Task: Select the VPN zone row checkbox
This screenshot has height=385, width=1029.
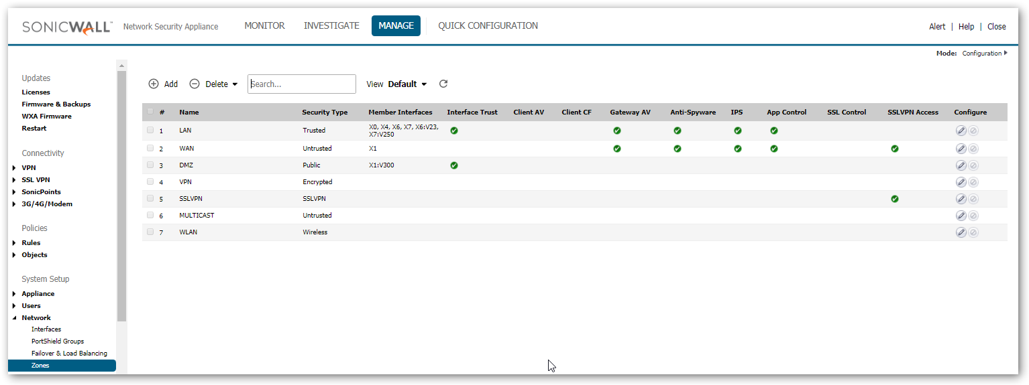Action: pyautogui.click(x=150, y=181)
